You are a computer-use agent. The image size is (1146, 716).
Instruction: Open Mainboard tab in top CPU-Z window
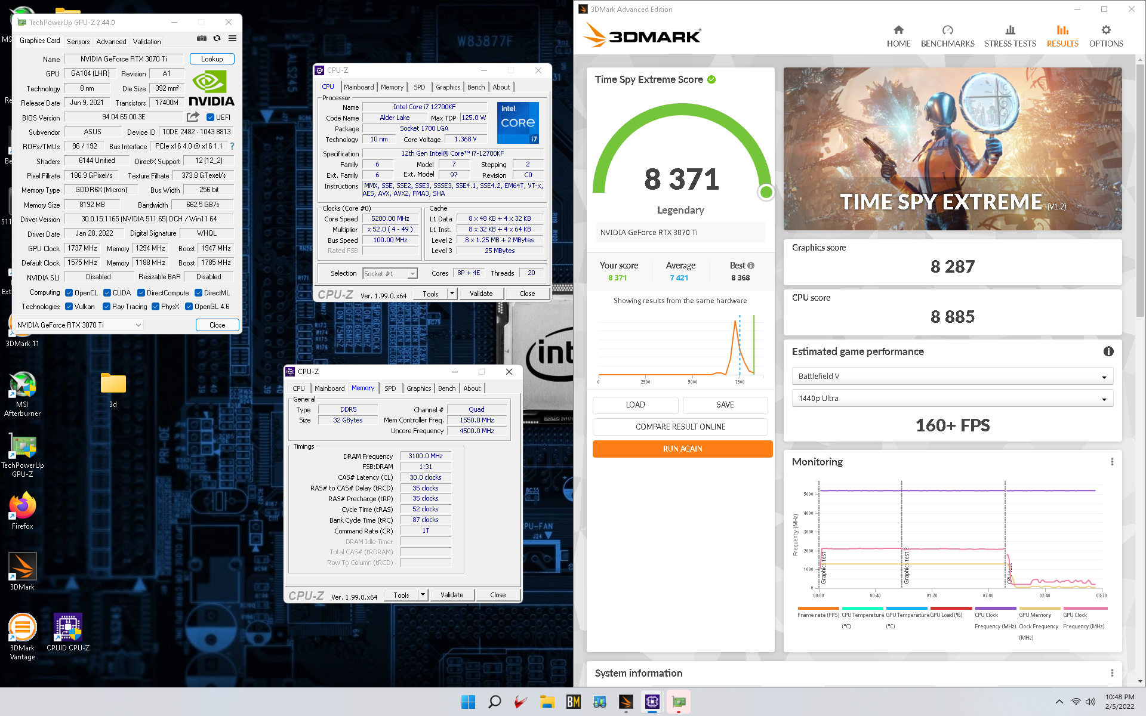359,87
